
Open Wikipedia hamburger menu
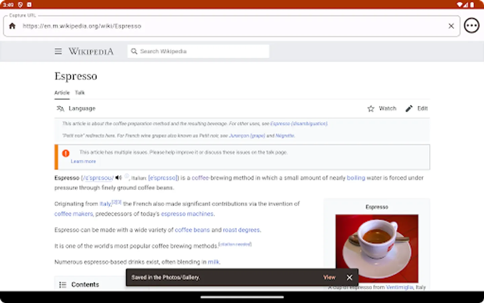point(58,51)
